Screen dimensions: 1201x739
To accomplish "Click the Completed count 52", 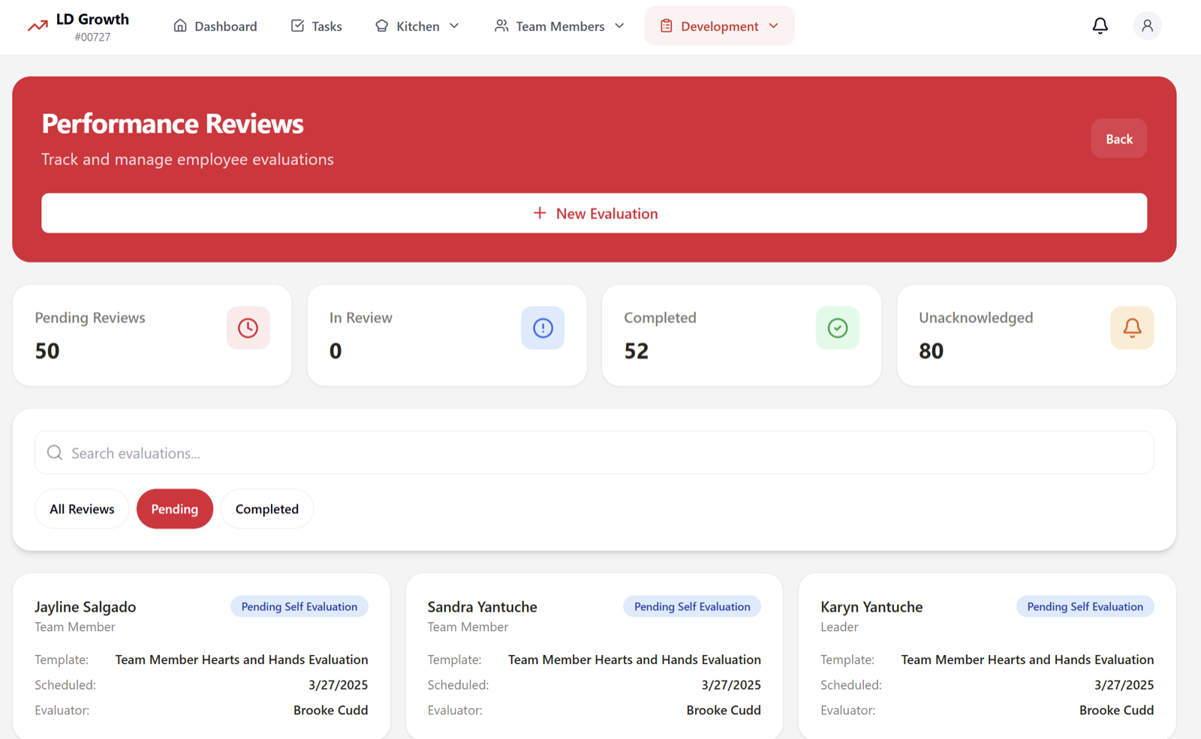I will [637, 350].
